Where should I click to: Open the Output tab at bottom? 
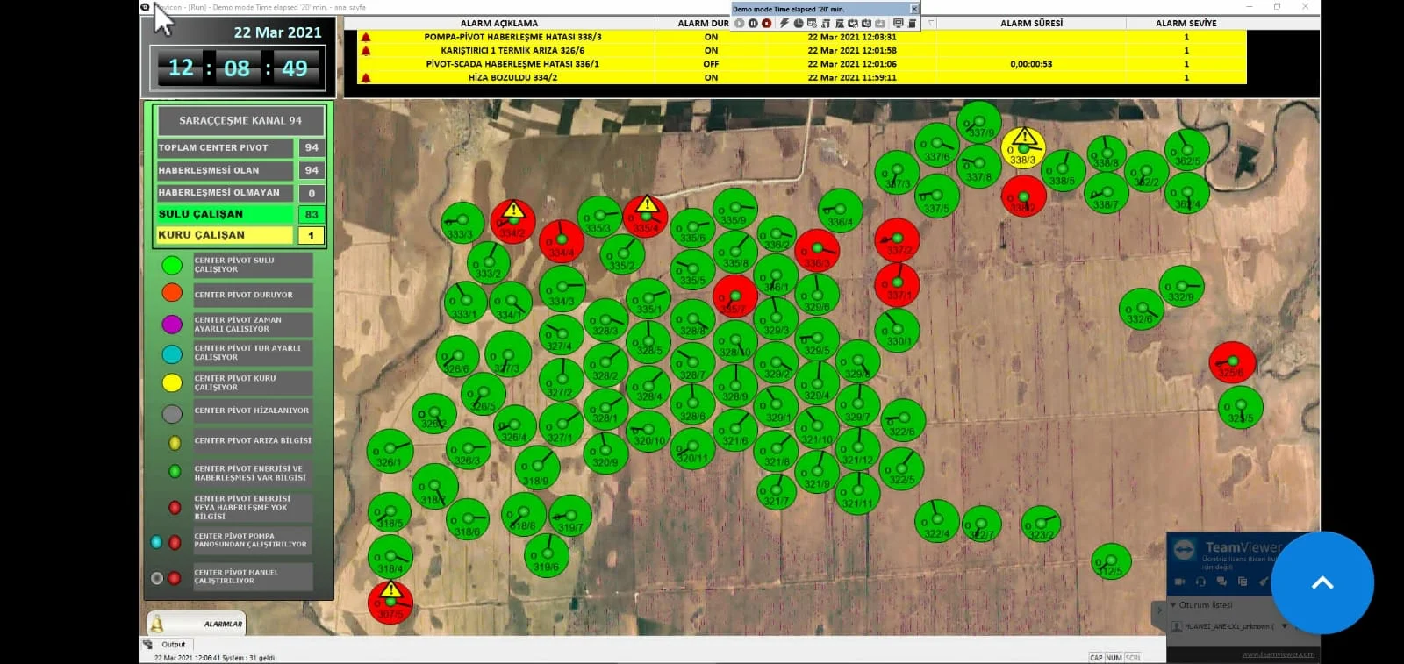point(173,645)
